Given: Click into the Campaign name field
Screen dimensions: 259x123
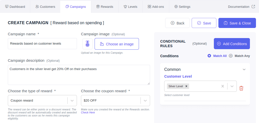Looking at the screenshot, I should pos(42,44).
